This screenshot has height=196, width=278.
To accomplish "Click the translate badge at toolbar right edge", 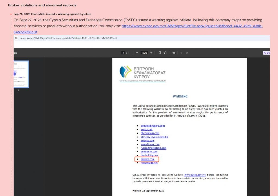I will [266, 53].
